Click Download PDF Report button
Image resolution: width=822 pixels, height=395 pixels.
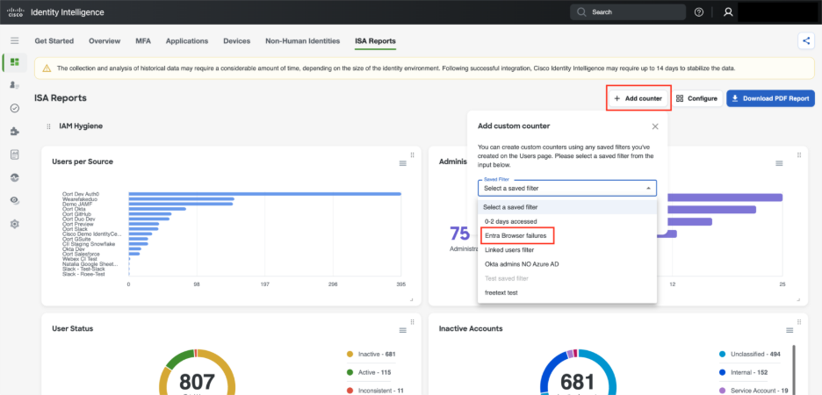770,98
